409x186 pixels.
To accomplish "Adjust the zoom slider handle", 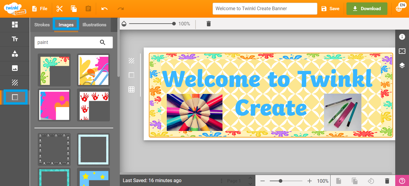I will [x=281, y=181].
